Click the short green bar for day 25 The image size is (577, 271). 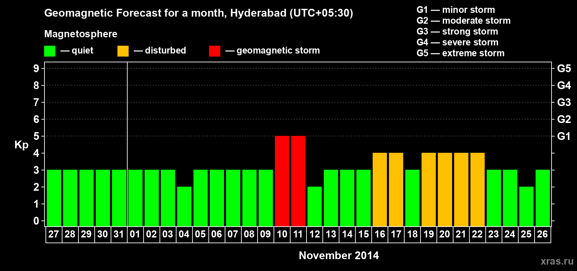pyautogui.click(x=526, y=206)
